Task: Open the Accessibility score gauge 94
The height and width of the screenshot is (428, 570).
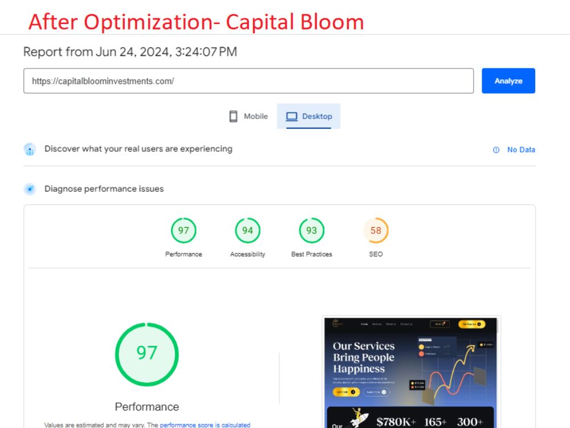Action: tap(247, 231)
